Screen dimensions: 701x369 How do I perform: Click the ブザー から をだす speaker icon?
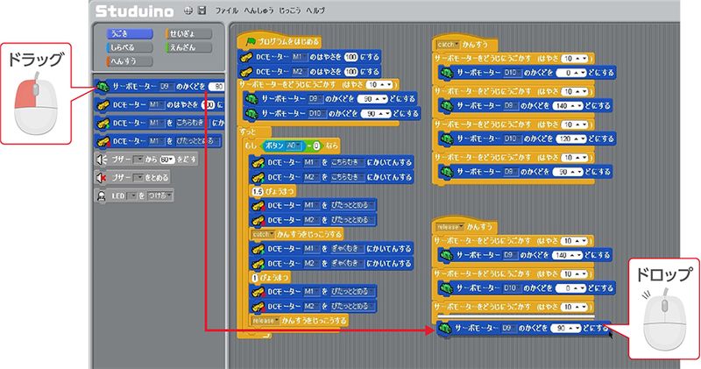pos(101,160)
